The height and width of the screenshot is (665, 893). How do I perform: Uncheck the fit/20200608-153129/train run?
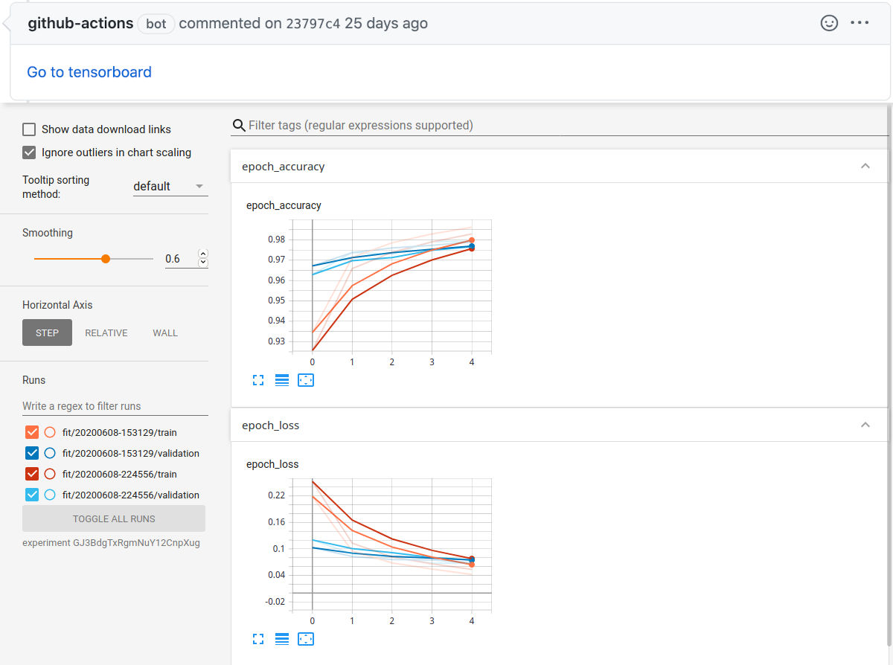click(33, 431)
